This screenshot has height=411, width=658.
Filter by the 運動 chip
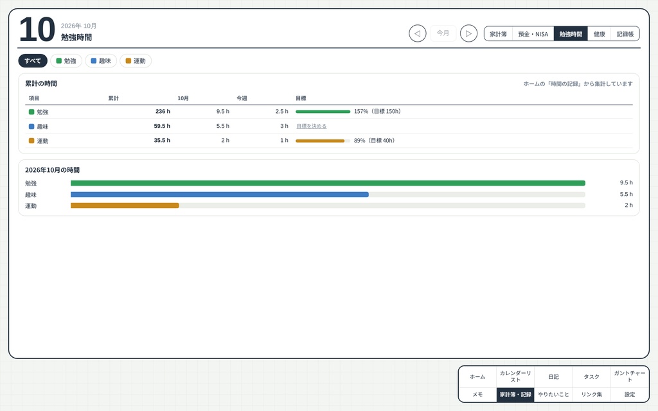[136, 61]
